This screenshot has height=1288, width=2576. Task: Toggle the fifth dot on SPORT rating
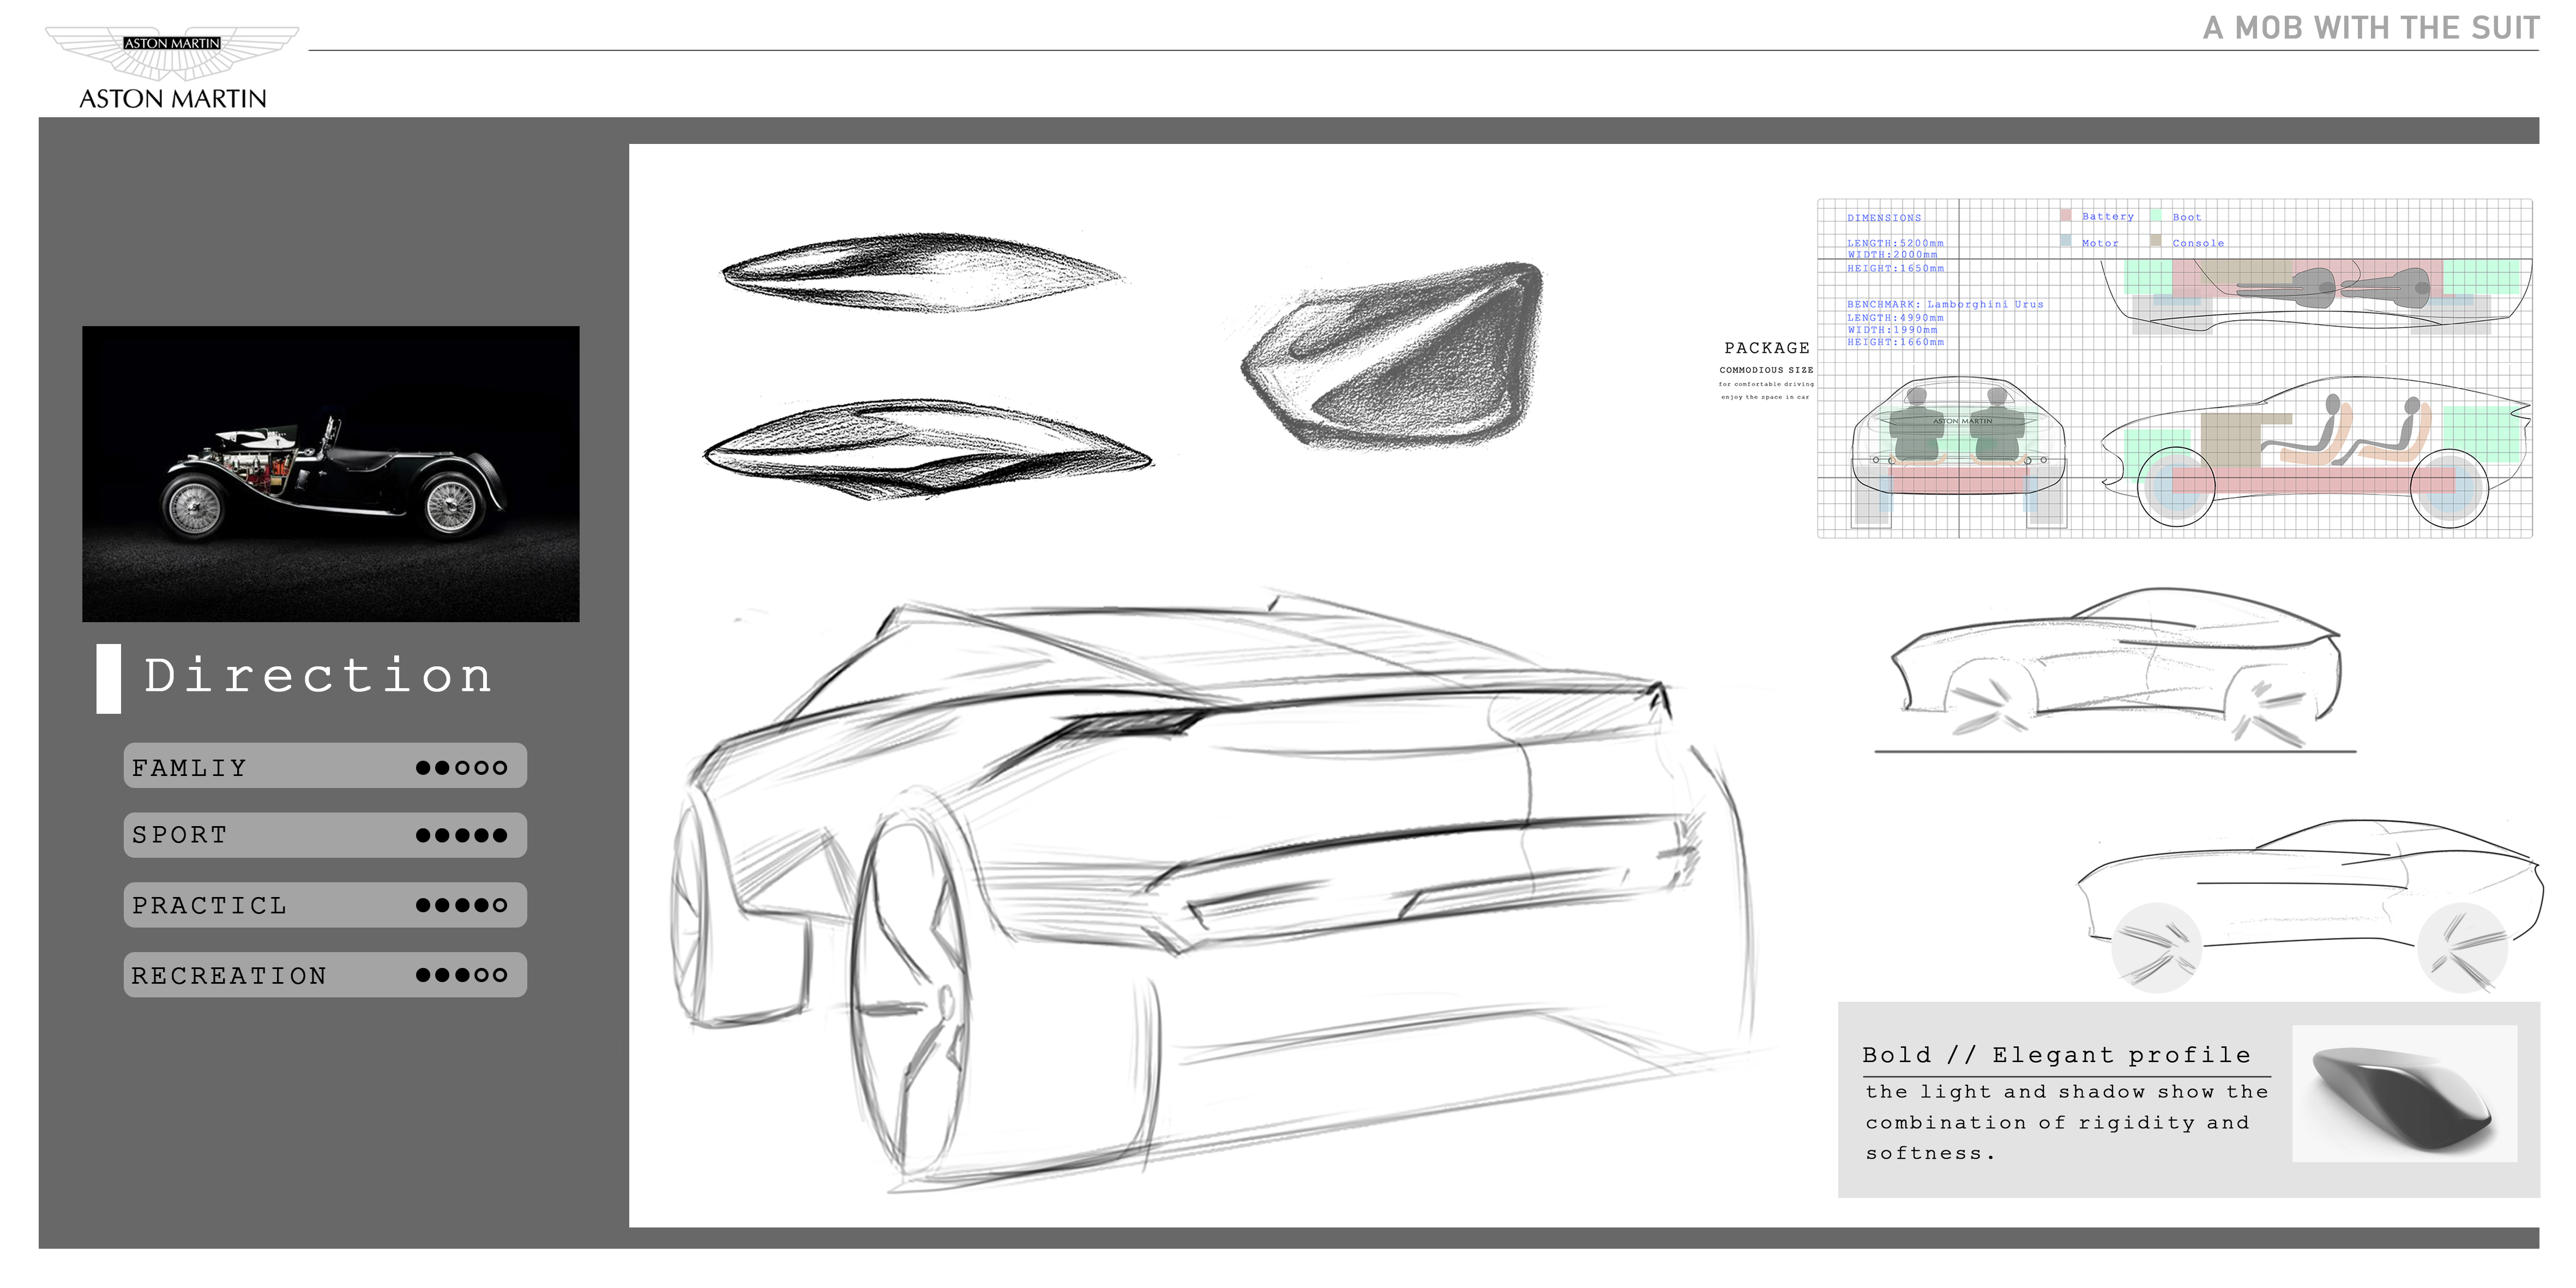click(x=501, y=836)
